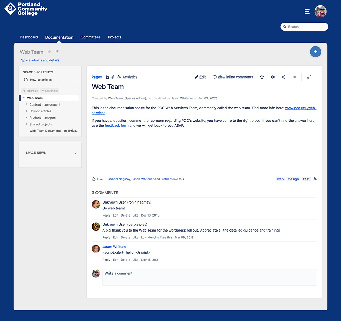
Task: Open the create content plus button
Action: point(315,52)
